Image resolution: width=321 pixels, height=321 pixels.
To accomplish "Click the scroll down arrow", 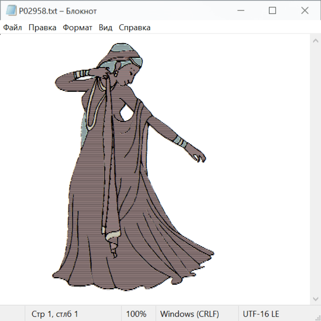I will [x=315, y=298].
